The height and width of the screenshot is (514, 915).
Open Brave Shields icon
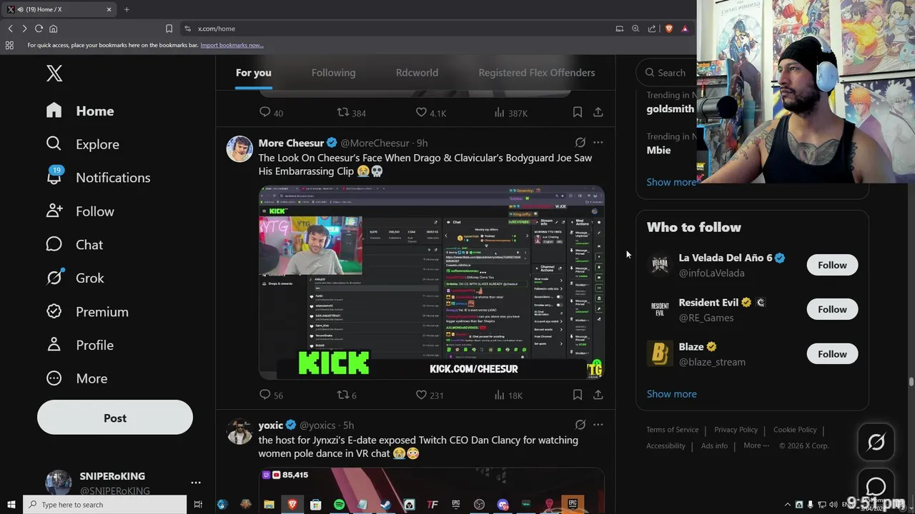click(669, 29)
